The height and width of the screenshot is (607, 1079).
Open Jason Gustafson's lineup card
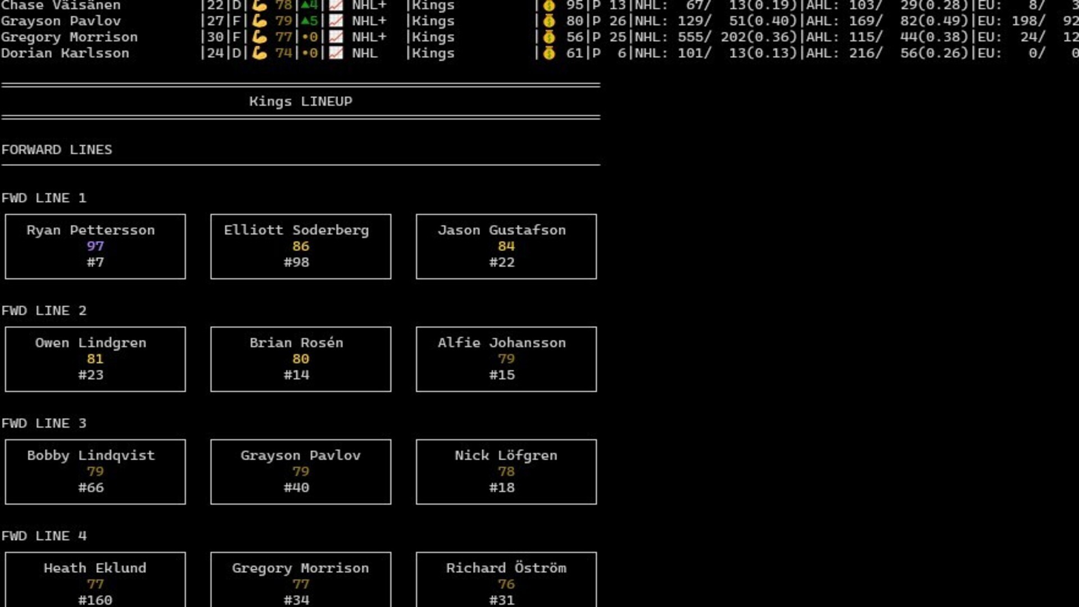pyautogui.click(x=506, y=246)
